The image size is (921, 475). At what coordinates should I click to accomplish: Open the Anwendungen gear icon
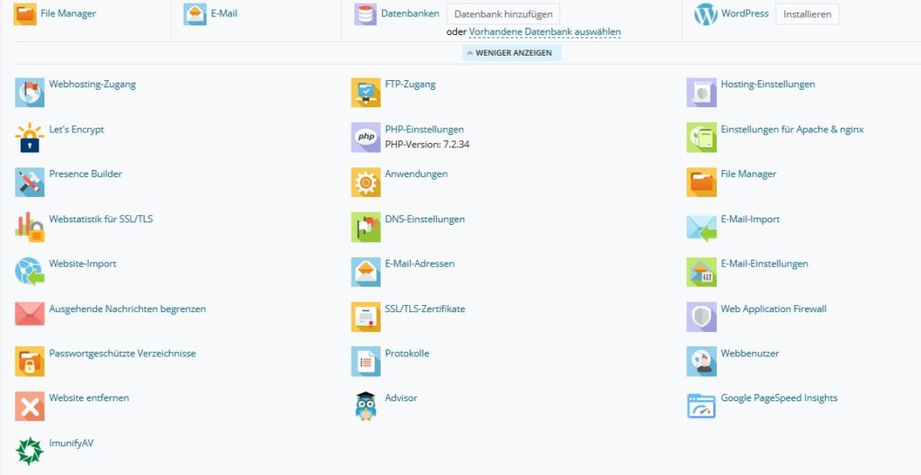click(x=366, y=183)
